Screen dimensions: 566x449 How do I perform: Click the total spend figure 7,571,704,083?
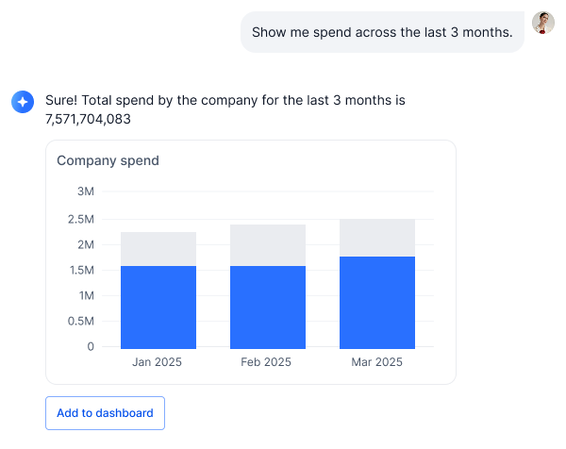point(88,120)
